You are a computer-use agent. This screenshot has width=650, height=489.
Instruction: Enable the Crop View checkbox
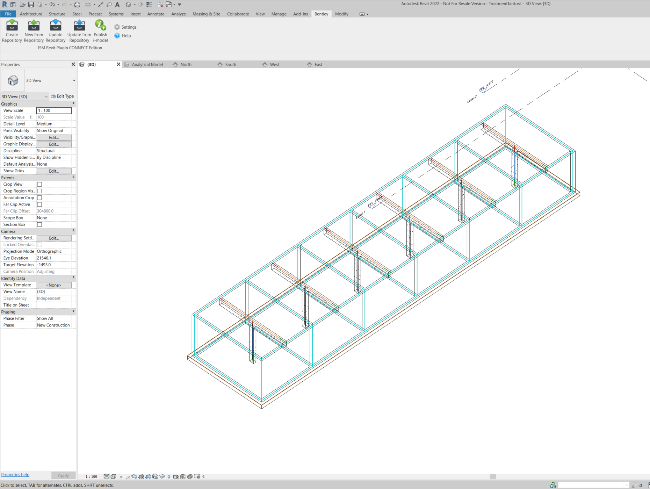pyautogui.click(x=39, y=184)
